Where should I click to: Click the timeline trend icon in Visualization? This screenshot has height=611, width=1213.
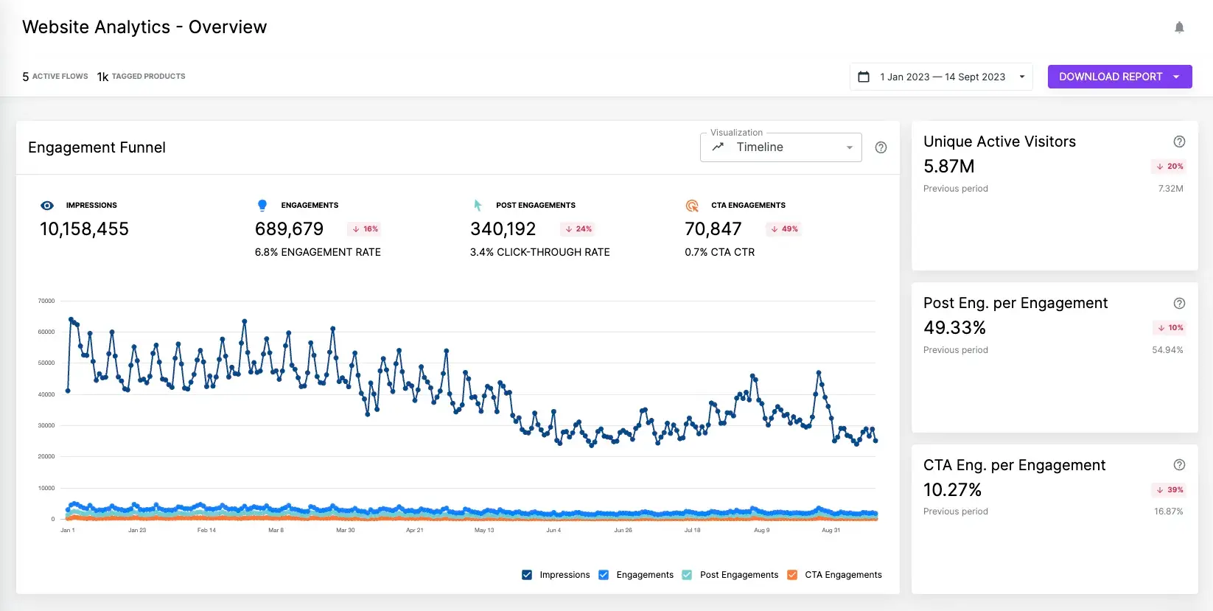tap(718, 147)
